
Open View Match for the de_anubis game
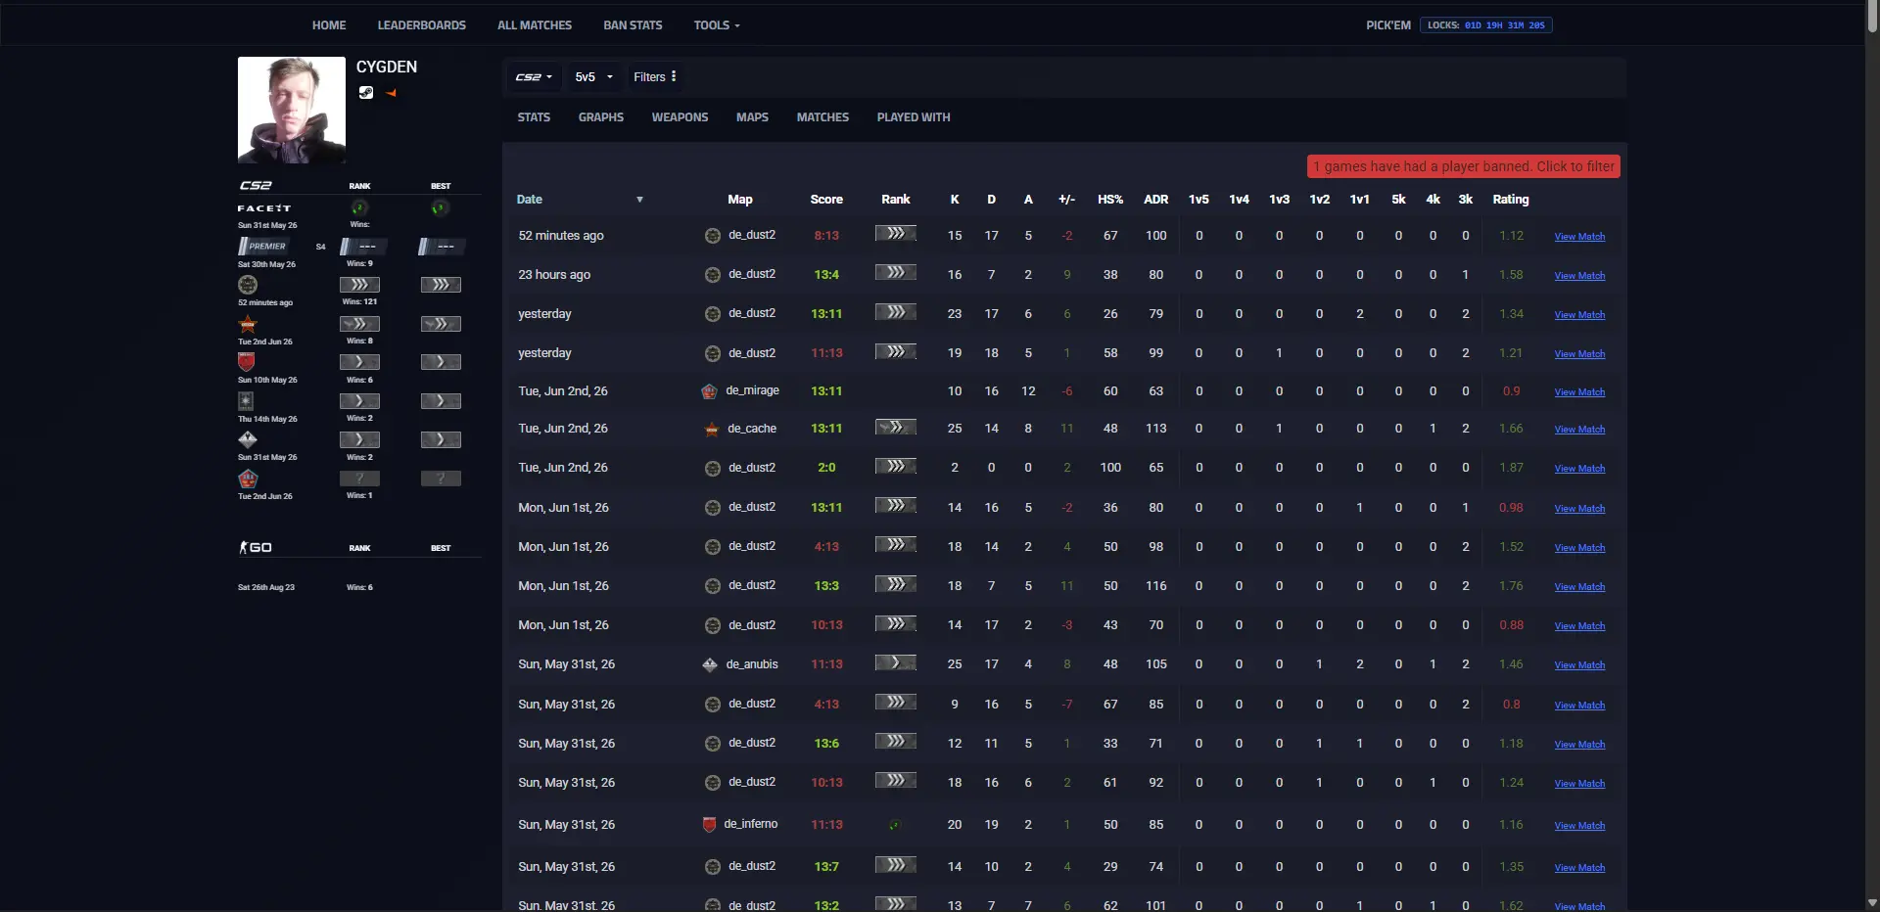pyautogui.click(x=1579, y=665)
